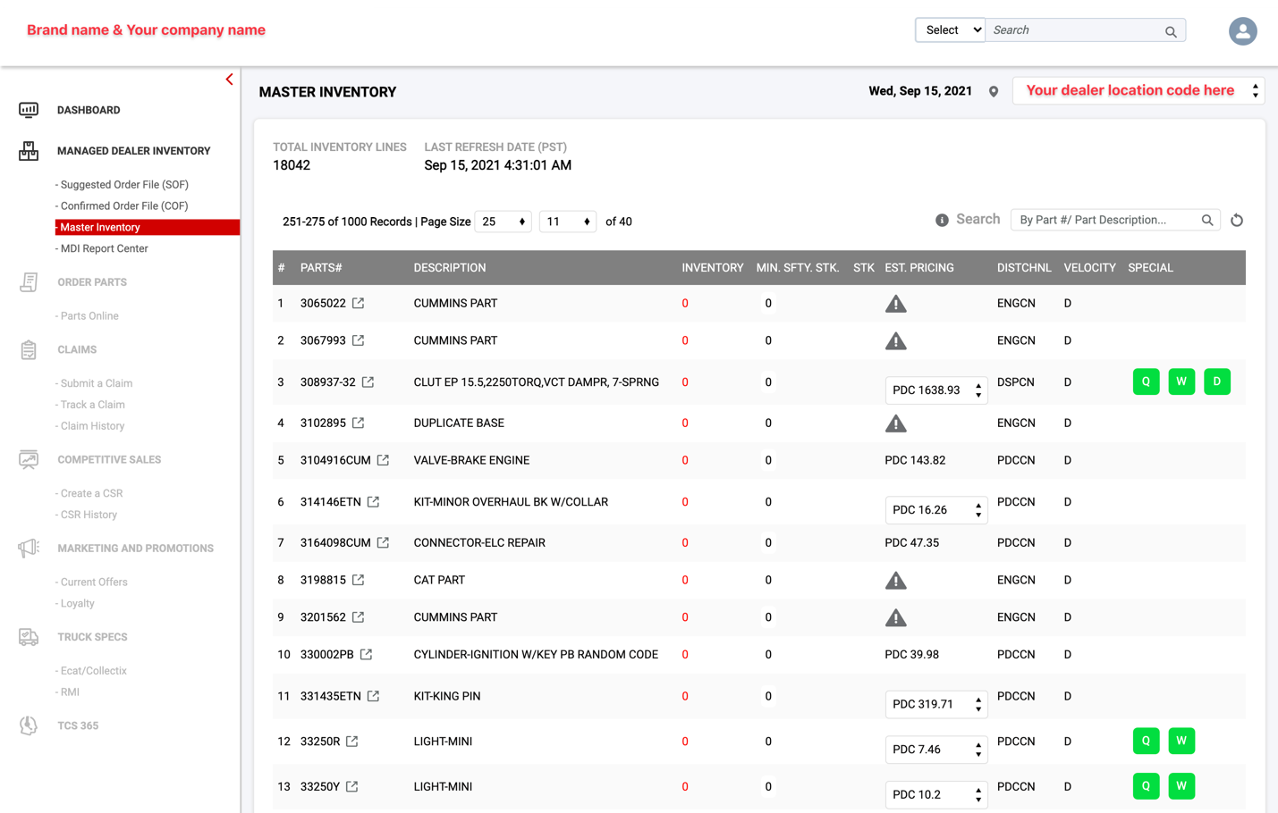This screenshot has width=1278, height=813.
Task: Open Confirmed Order File (COF) in the sidebar
Action: [x=123, y=206]
